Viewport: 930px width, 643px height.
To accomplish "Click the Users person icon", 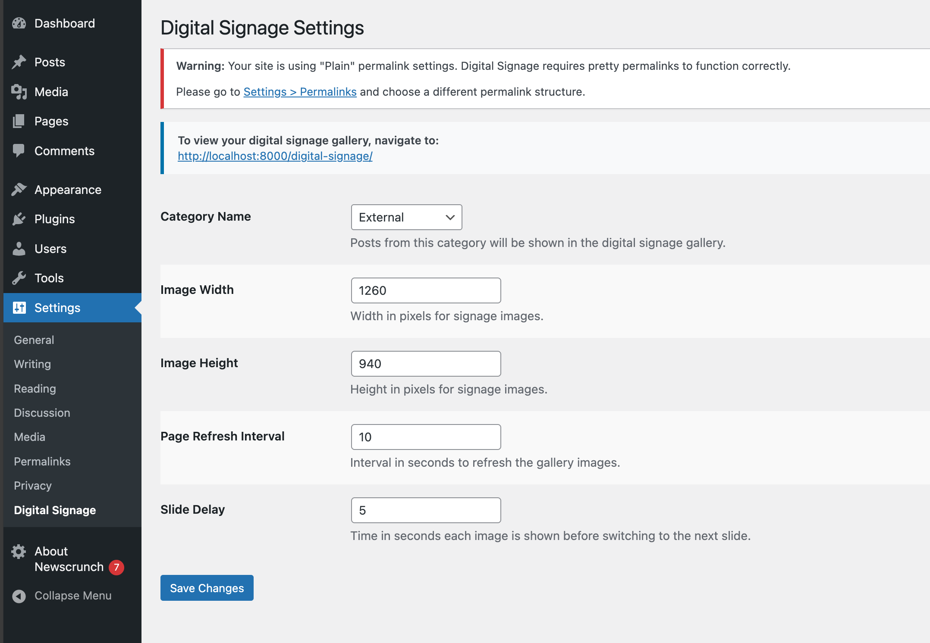I will [x=19, y=249].
